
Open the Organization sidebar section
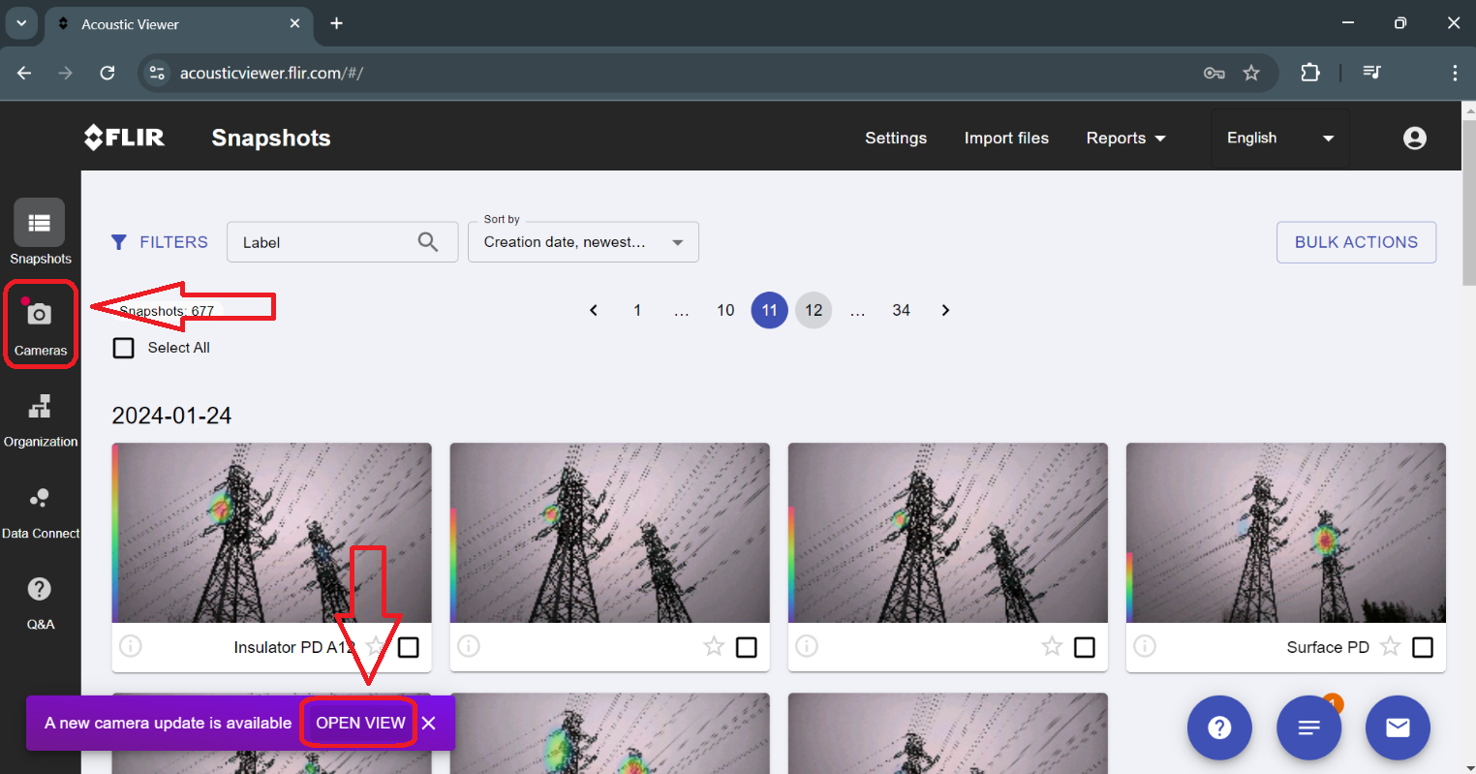pos(40,419)
